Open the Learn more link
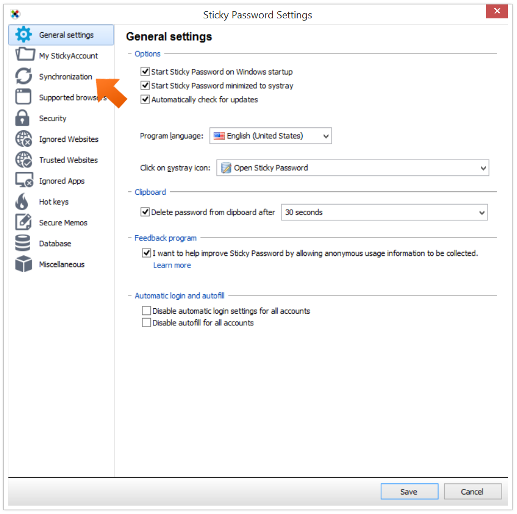Screen dimensions: 517x514 tap(172, 265)
